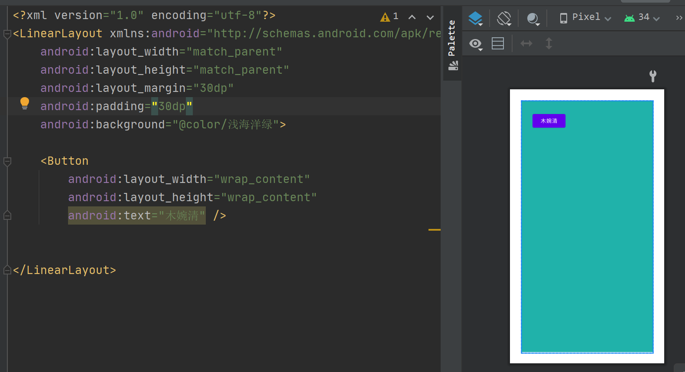Viewport: 685px width, 372px height.
Task: Click the yellow warning stripe in scrollbar
Action: pyautogui.click(x=435, y=229)
